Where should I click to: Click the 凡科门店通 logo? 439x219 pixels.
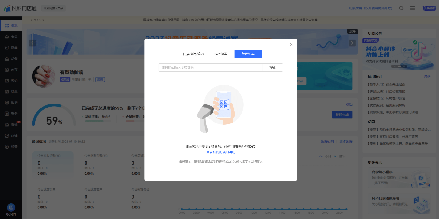point(21,9)
